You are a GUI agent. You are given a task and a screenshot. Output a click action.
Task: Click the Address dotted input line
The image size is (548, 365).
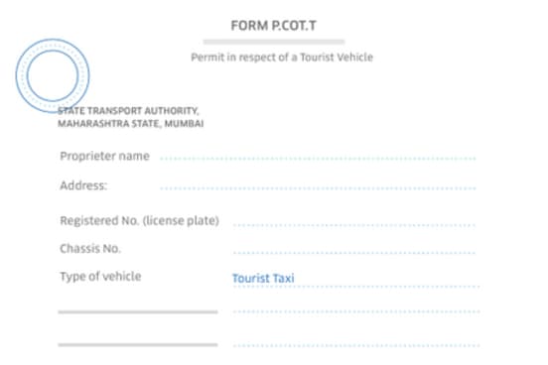pos(318,187)
